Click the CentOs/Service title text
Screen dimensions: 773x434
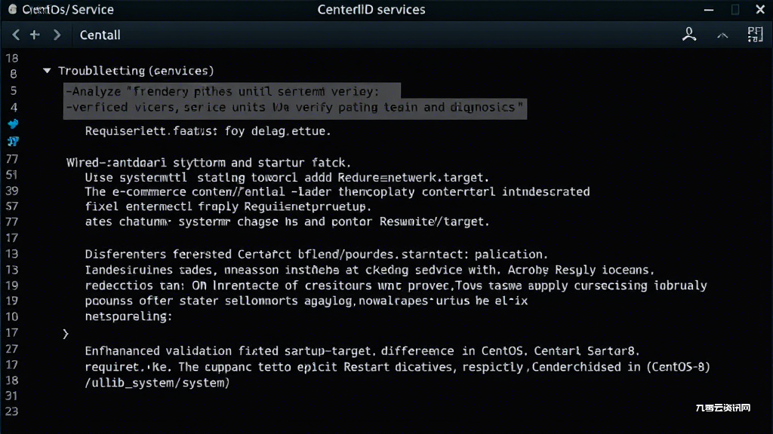68,9
